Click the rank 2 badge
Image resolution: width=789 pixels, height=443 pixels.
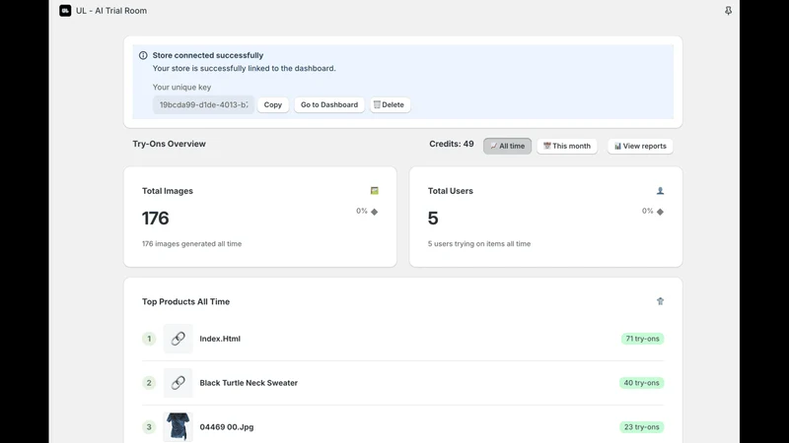pyautogui.click(x=149, y=383)
